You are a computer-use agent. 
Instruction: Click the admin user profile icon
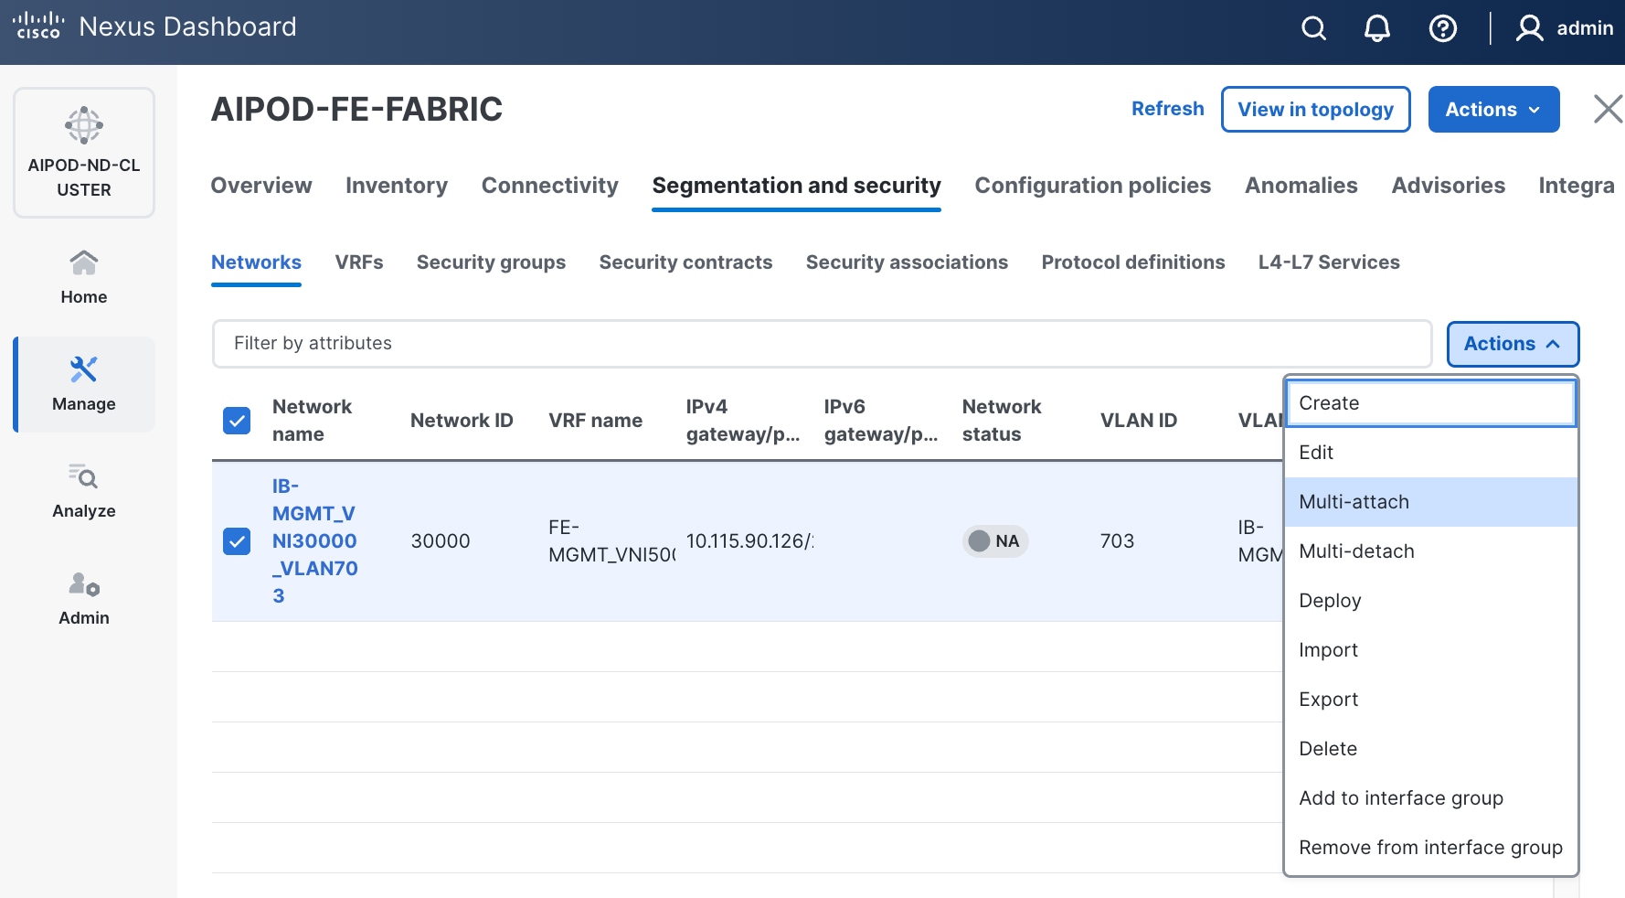1529,28
